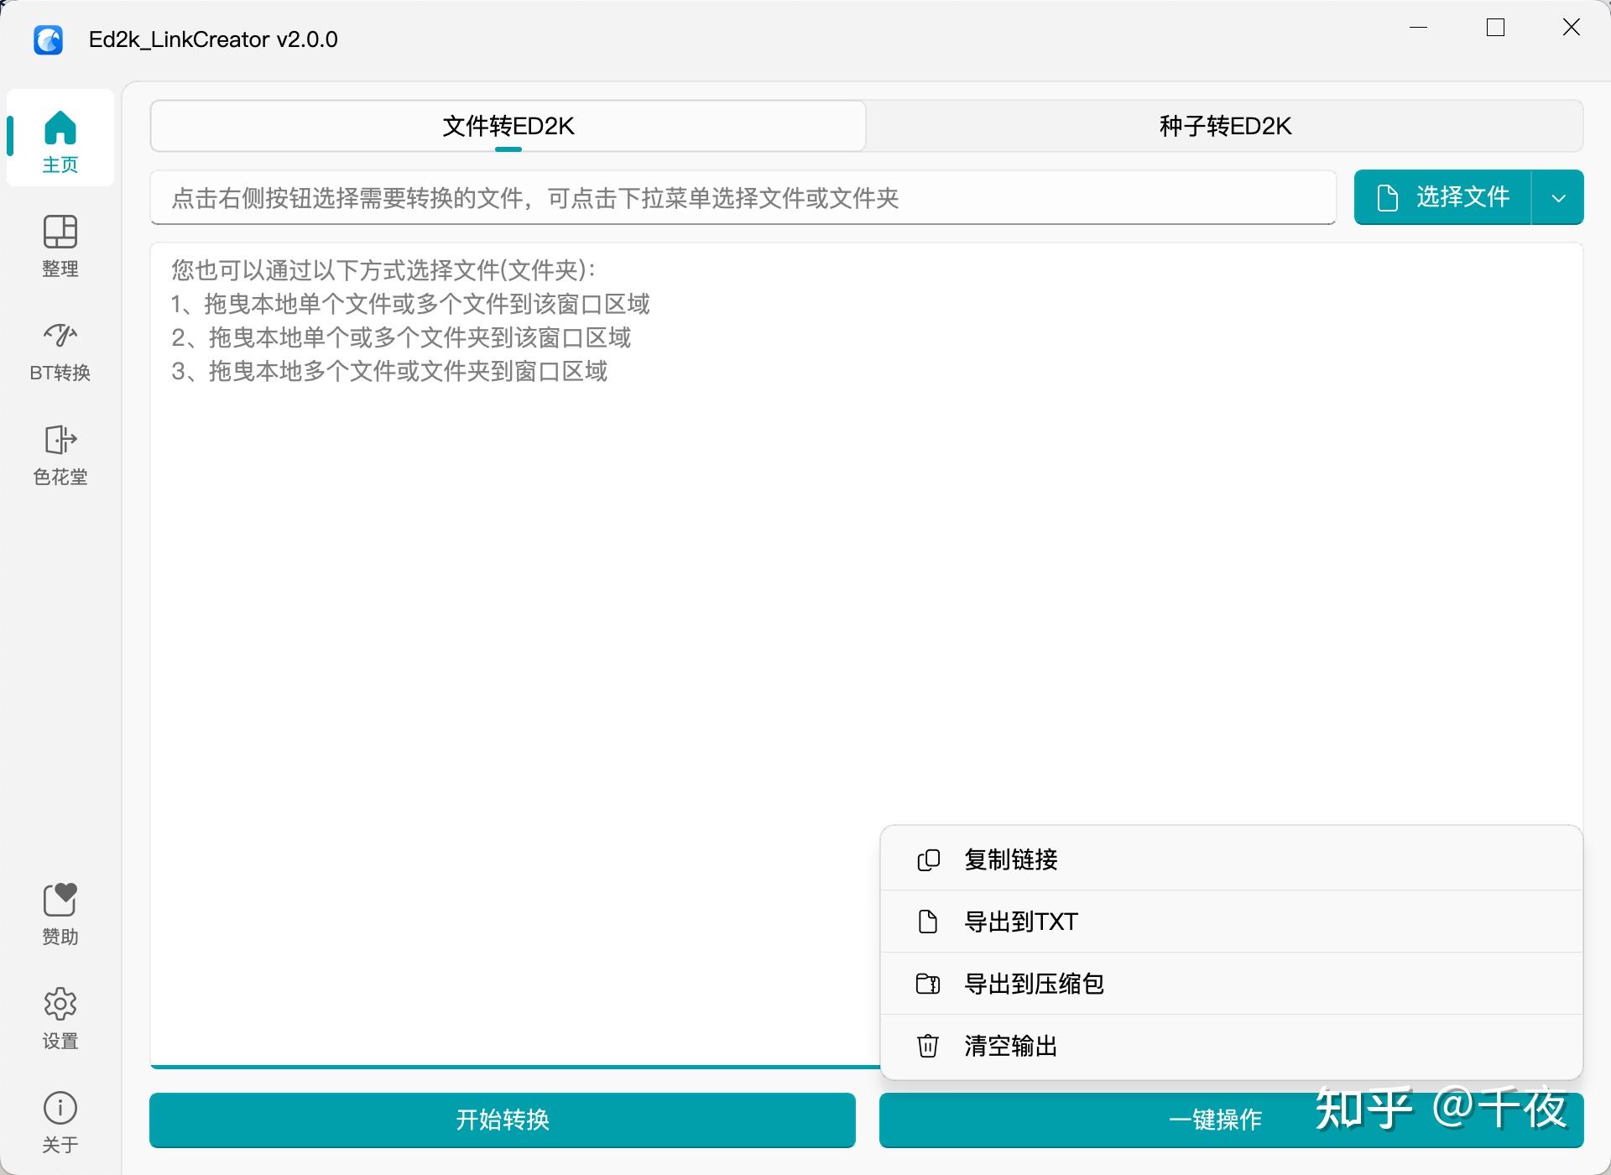1611x1175 pixels.
Task: Choose 清空输出 from the popup menu
Action: pyautogui.click(x=1232, y=1046)
